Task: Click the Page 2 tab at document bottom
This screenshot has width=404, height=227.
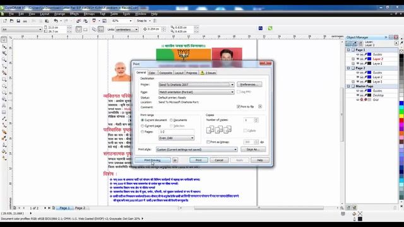Action: pyautogui.click(x=80, y=208)
